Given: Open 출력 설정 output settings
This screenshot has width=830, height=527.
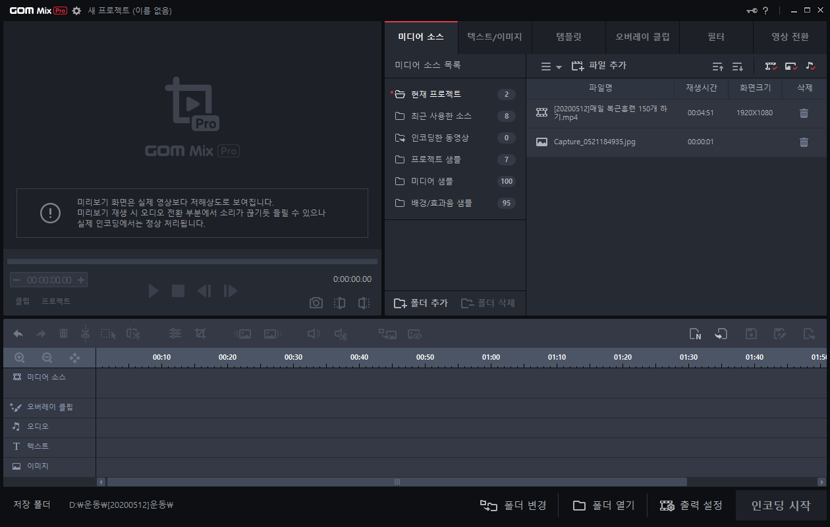Looking at the screenshot, I should coord(691,505).
